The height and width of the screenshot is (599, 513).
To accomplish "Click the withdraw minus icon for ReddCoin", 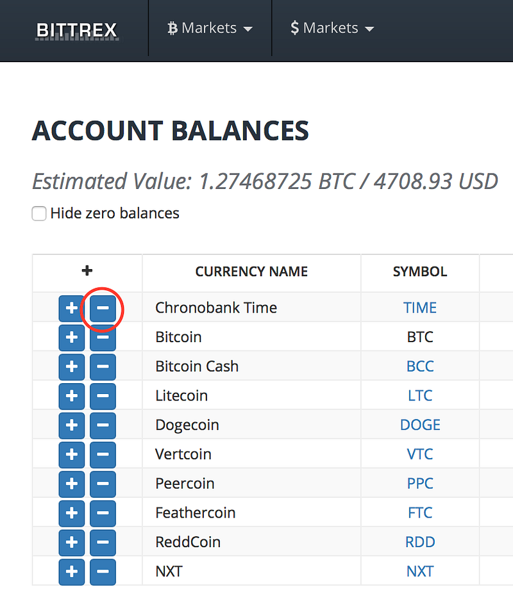I will pos(103,543).
